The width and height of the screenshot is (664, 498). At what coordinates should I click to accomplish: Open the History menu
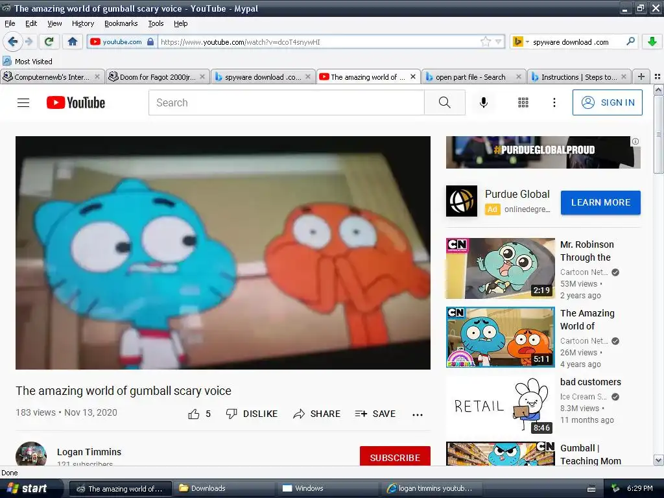82,23
